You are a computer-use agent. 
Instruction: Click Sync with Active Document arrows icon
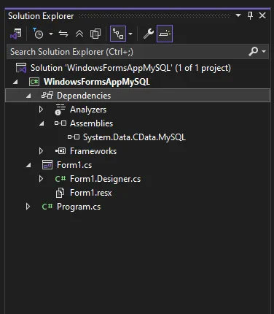click(x=63, y=34)
